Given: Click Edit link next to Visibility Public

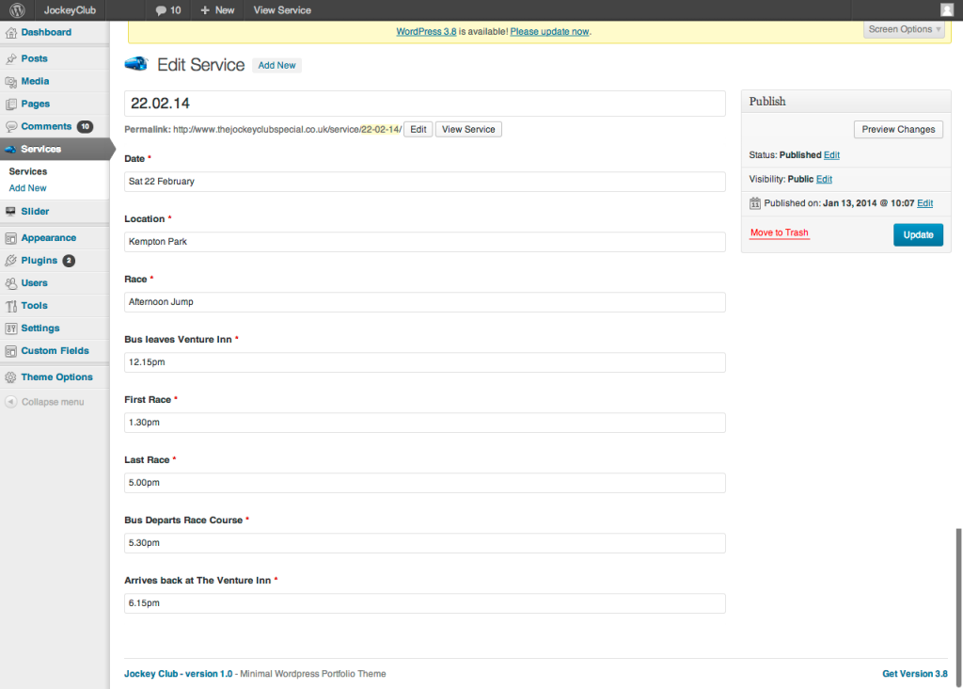Looking at the screenshot, I should pyautogui.click(x=824, y=180).
